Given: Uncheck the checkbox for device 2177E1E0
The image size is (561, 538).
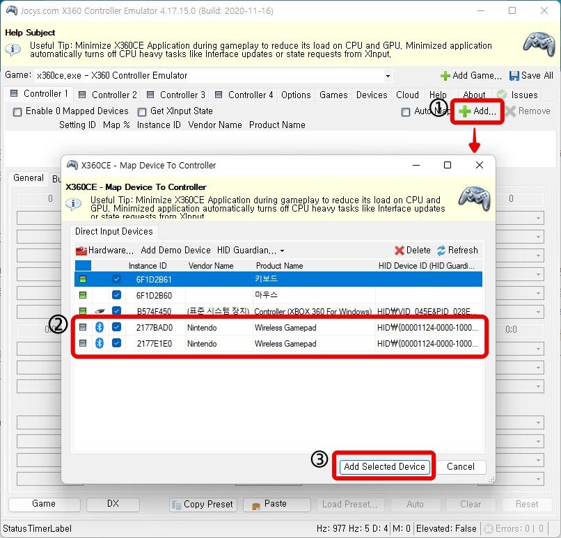Looking at the screenshot, I should coord(116,342).
